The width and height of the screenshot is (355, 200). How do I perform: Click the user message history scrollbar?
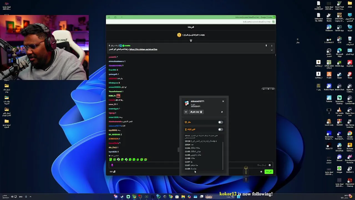point(223,156)
